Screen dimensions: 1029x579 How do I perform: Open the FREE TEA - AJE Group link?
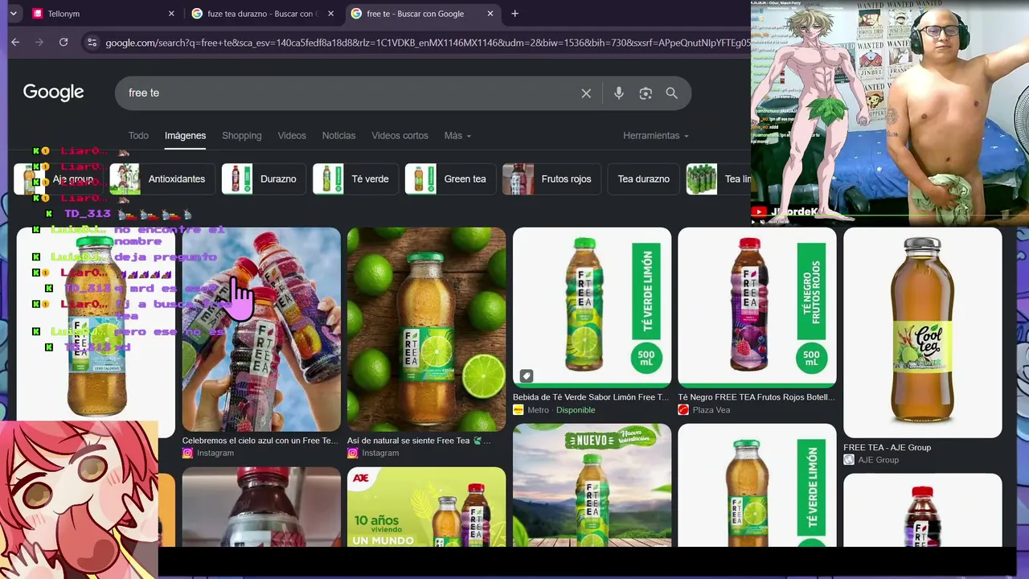tap(888, 448)
